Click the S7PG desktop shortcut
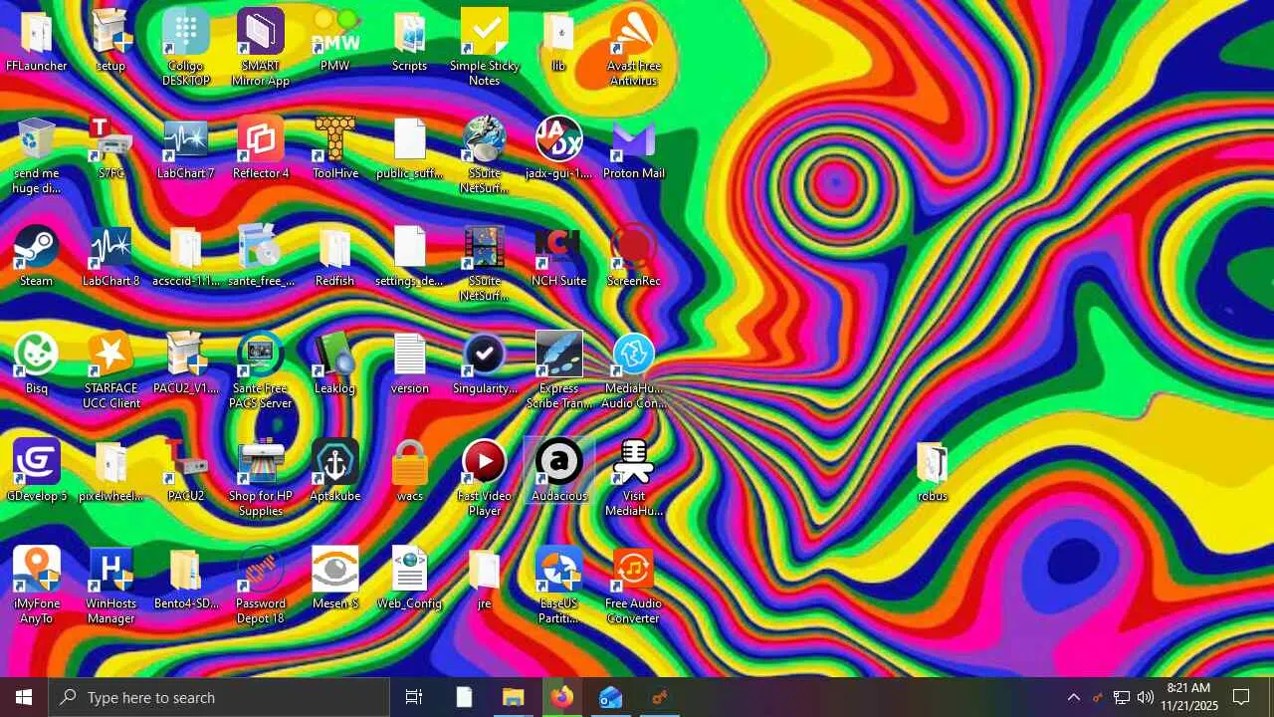This screenshot has width=1274, height=717. tap(110, 149)
